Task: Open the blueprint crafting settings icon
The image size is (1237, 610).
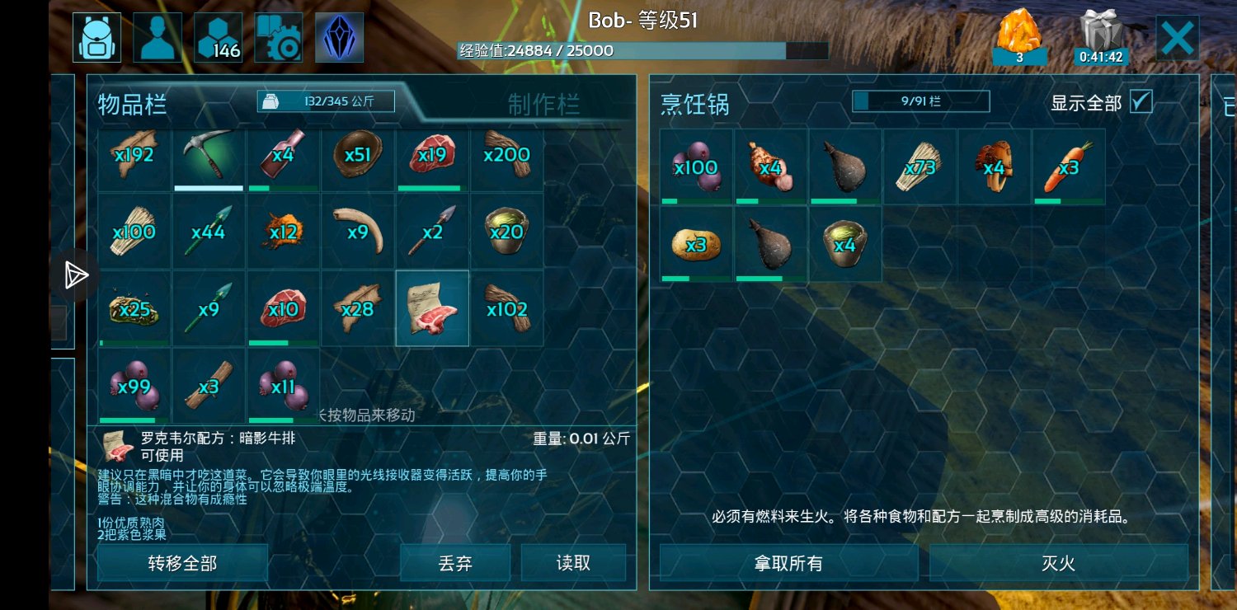Action: [x=279, y=38]
